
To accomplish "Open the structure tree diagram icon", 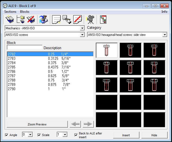I will click(103, 20).
